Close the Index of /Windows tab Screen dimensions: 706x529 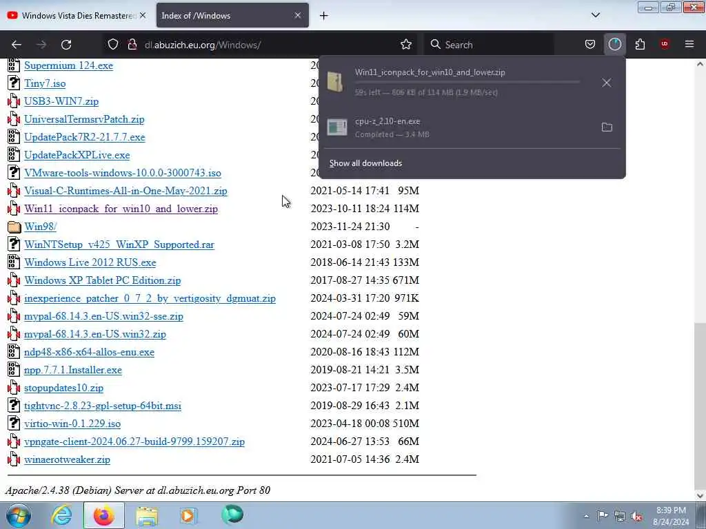click(x=298, y=15)
